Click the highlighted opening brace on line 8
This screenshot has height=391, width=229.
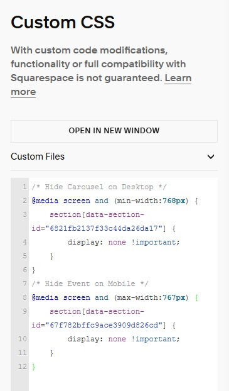[x=196, y=298]
